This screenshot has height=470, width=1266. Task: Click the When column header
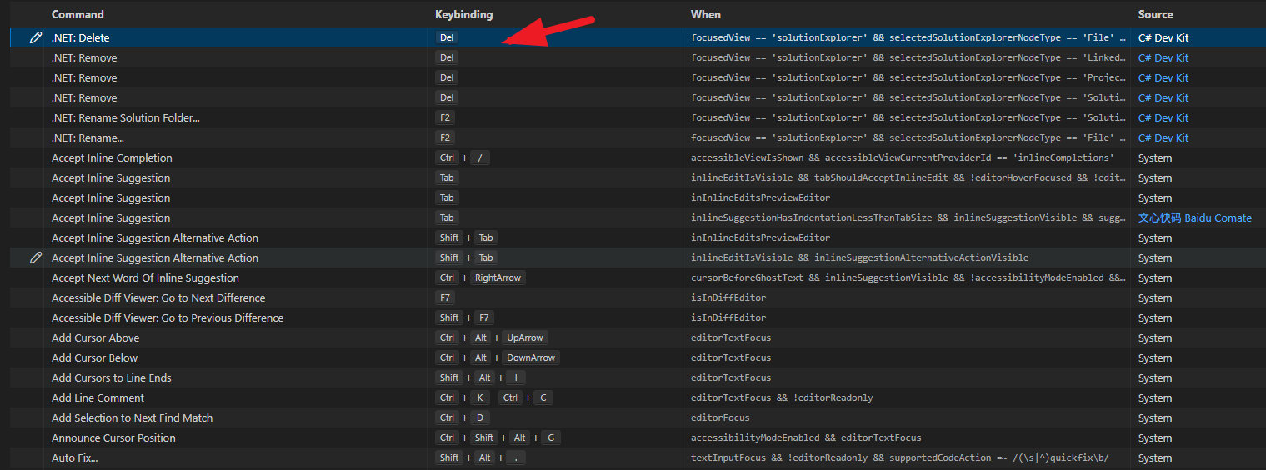pos(705,14)
